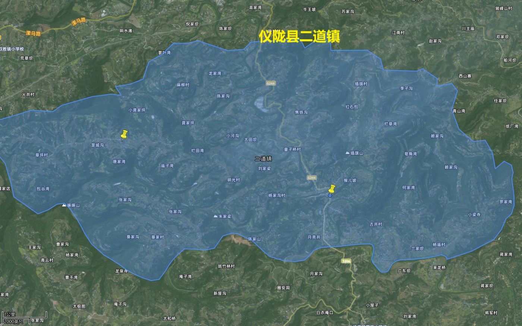Click the S206 road shield

[346, 261]
